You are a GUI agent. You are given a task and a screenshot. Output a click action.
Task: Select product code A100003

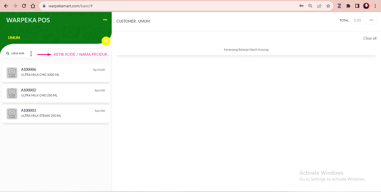[28, 110]
